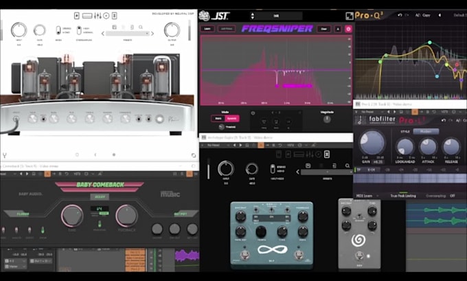Click the Attack knob in Pro-L 2
The image size is (467, 281).
[428, 146]
